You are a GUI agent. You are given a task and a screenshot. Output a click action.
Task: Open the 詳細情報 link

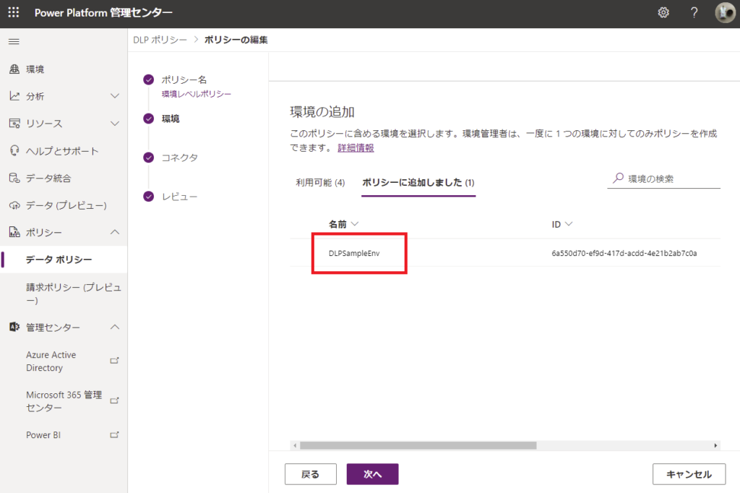coord(356,147)
